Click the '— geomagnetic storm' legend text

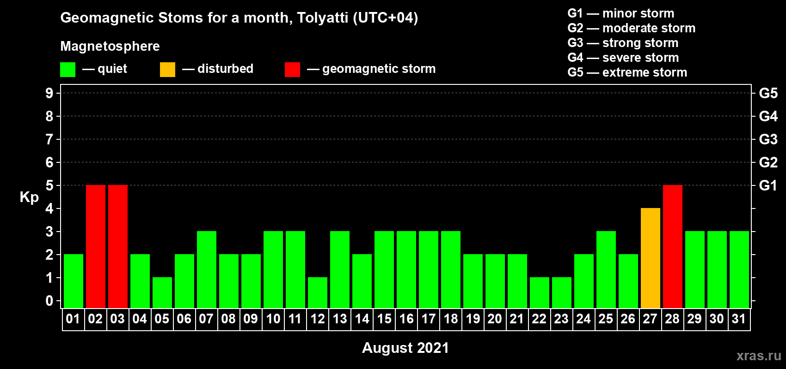coord(371,69)
